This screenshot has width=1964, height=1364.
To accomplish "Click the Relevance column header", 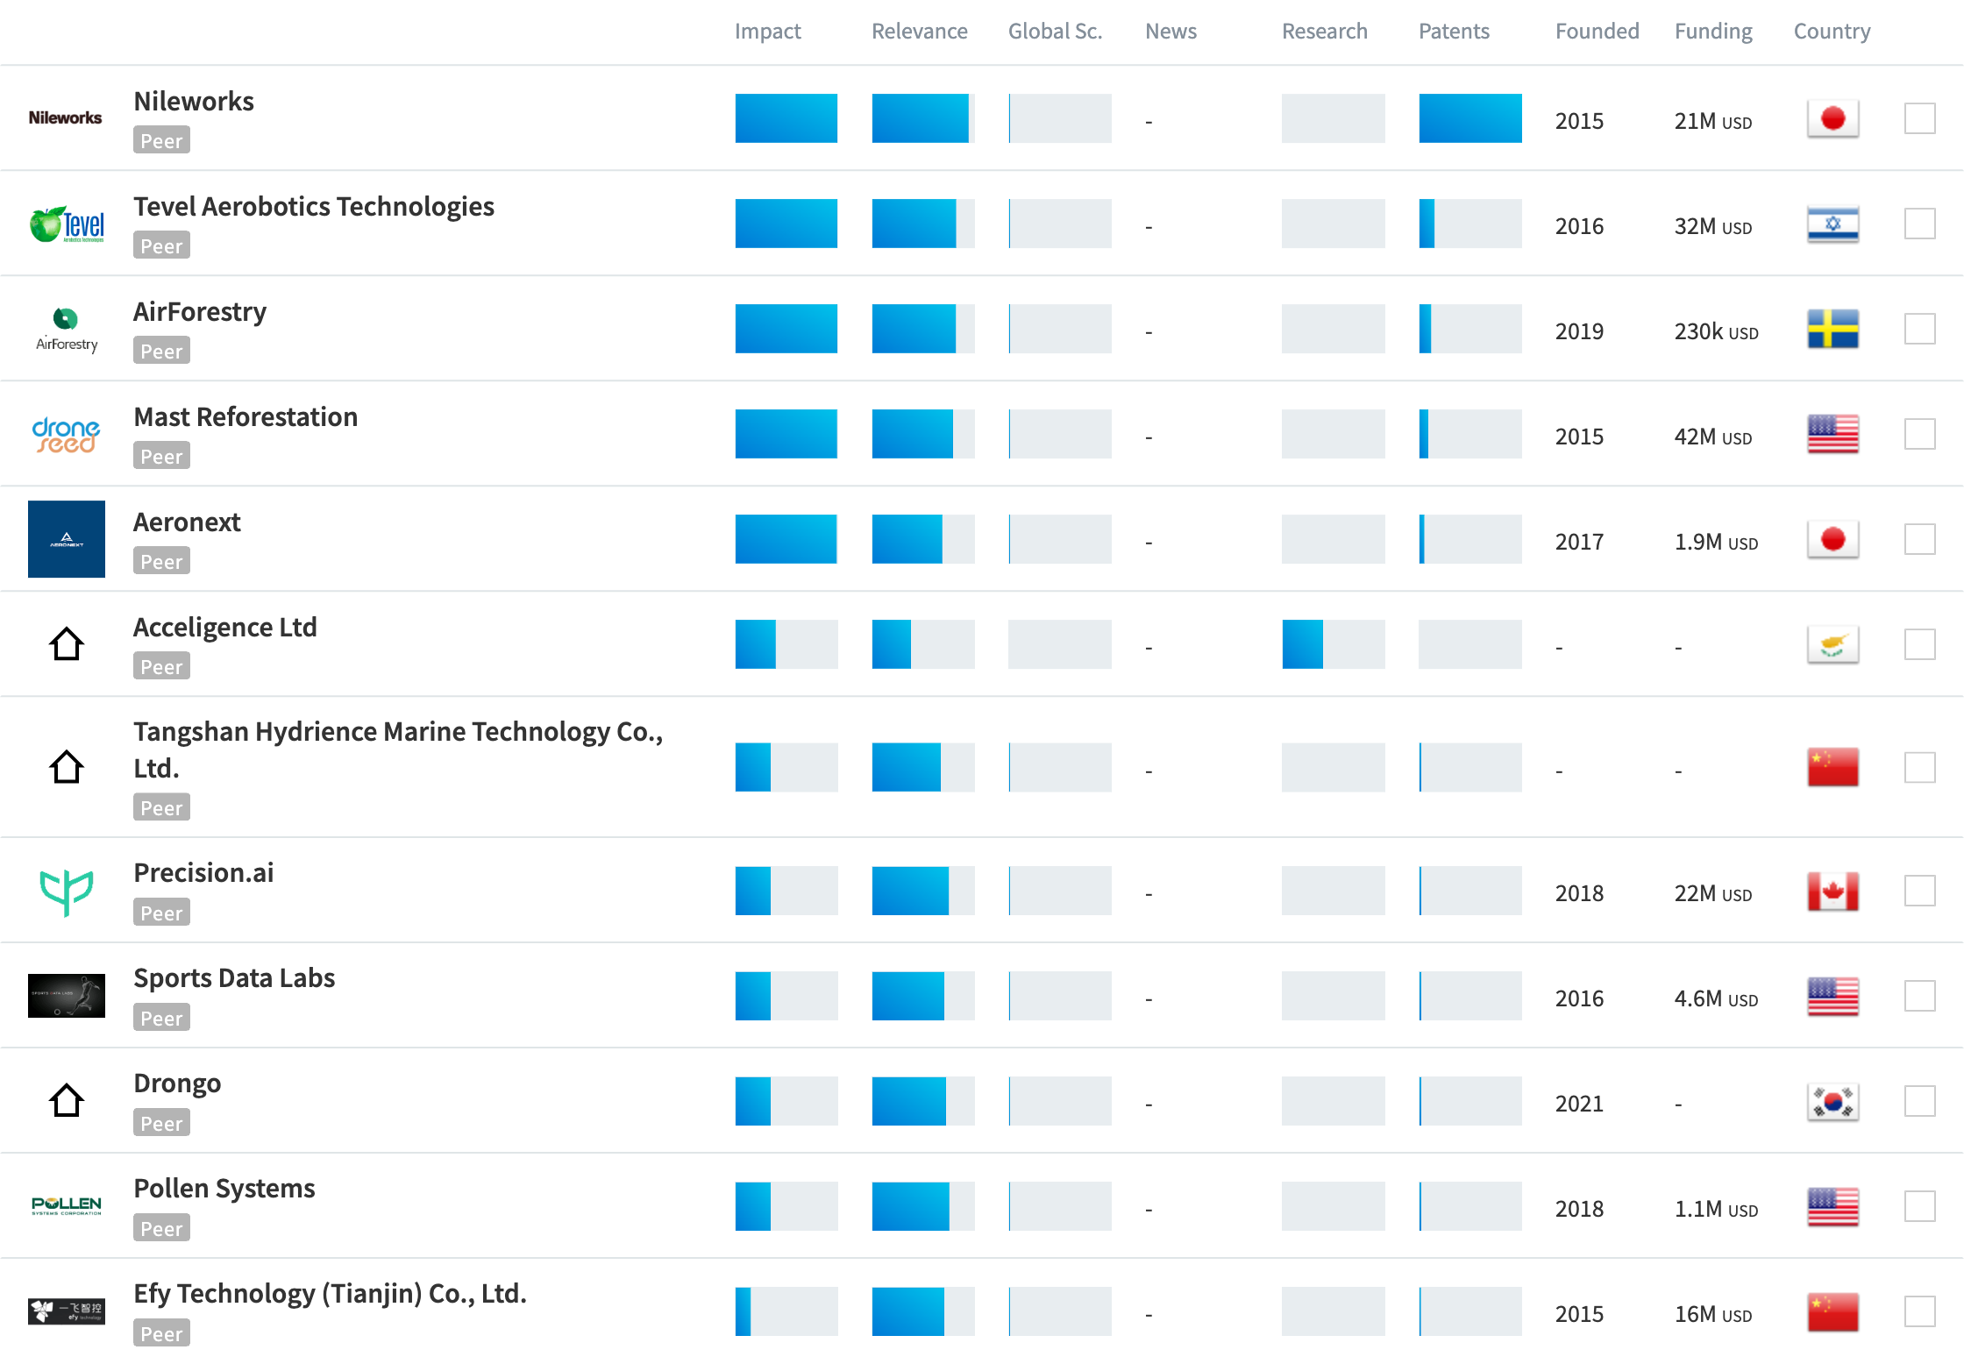I will coord(919,32).
